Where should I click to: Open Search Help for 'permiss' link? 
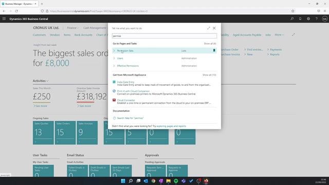[130, 118]
